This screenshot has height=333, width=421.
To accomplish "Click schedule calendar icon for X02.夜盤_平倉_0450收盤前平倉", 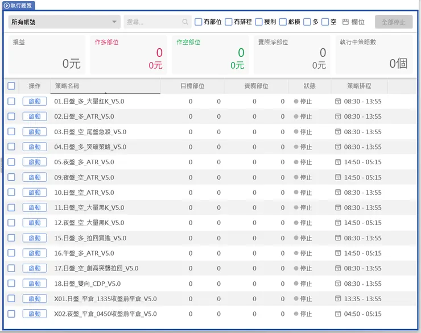I will [338, 314].
